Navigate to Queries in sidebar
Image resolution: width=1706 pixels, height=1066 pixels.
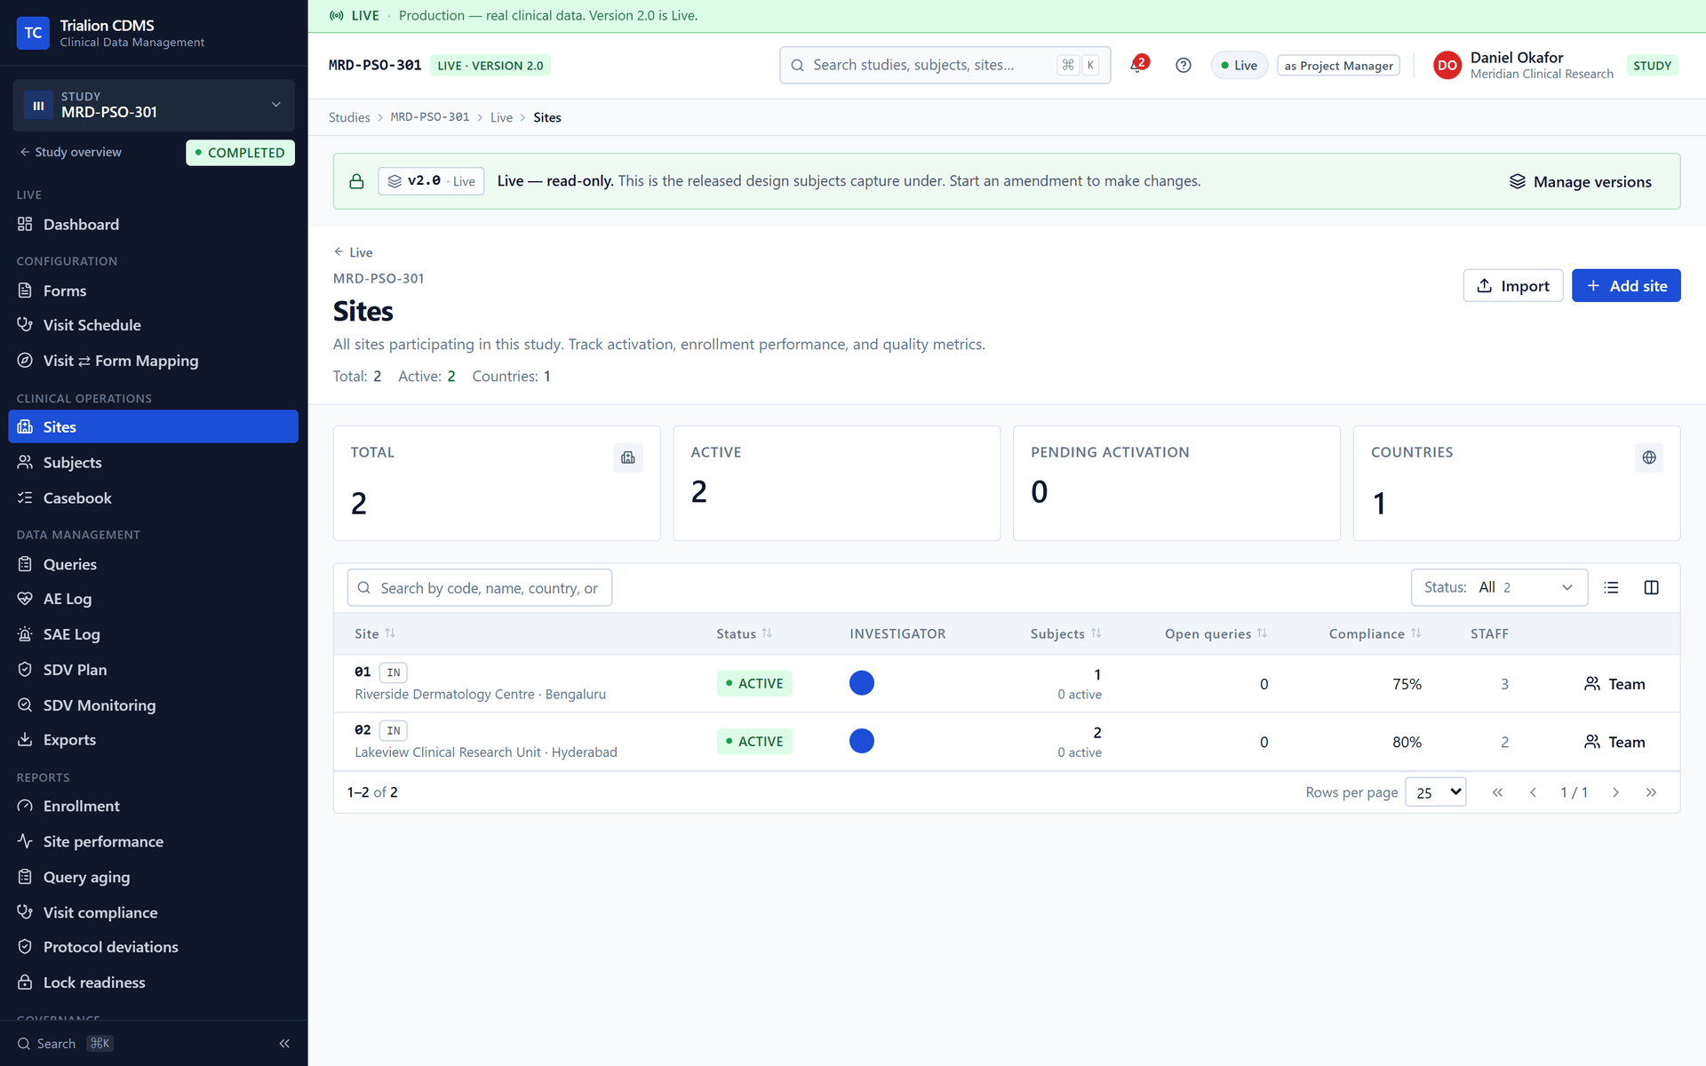point(154,564)
